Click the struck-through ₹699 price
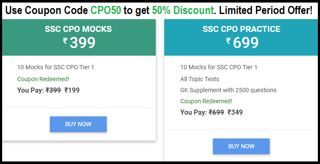 (x=216, y=112)
